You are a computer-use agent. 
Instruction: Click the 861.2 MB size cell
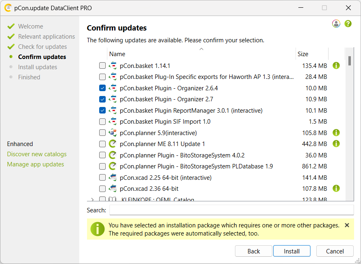click(314, 166)
